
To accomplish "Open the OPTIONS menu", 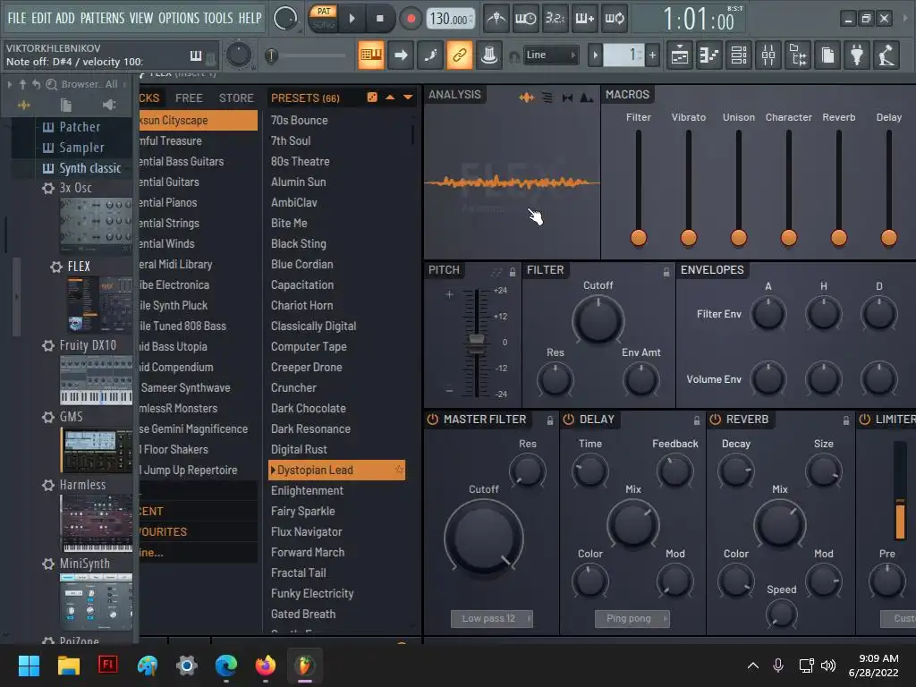I will click(178, 18).
